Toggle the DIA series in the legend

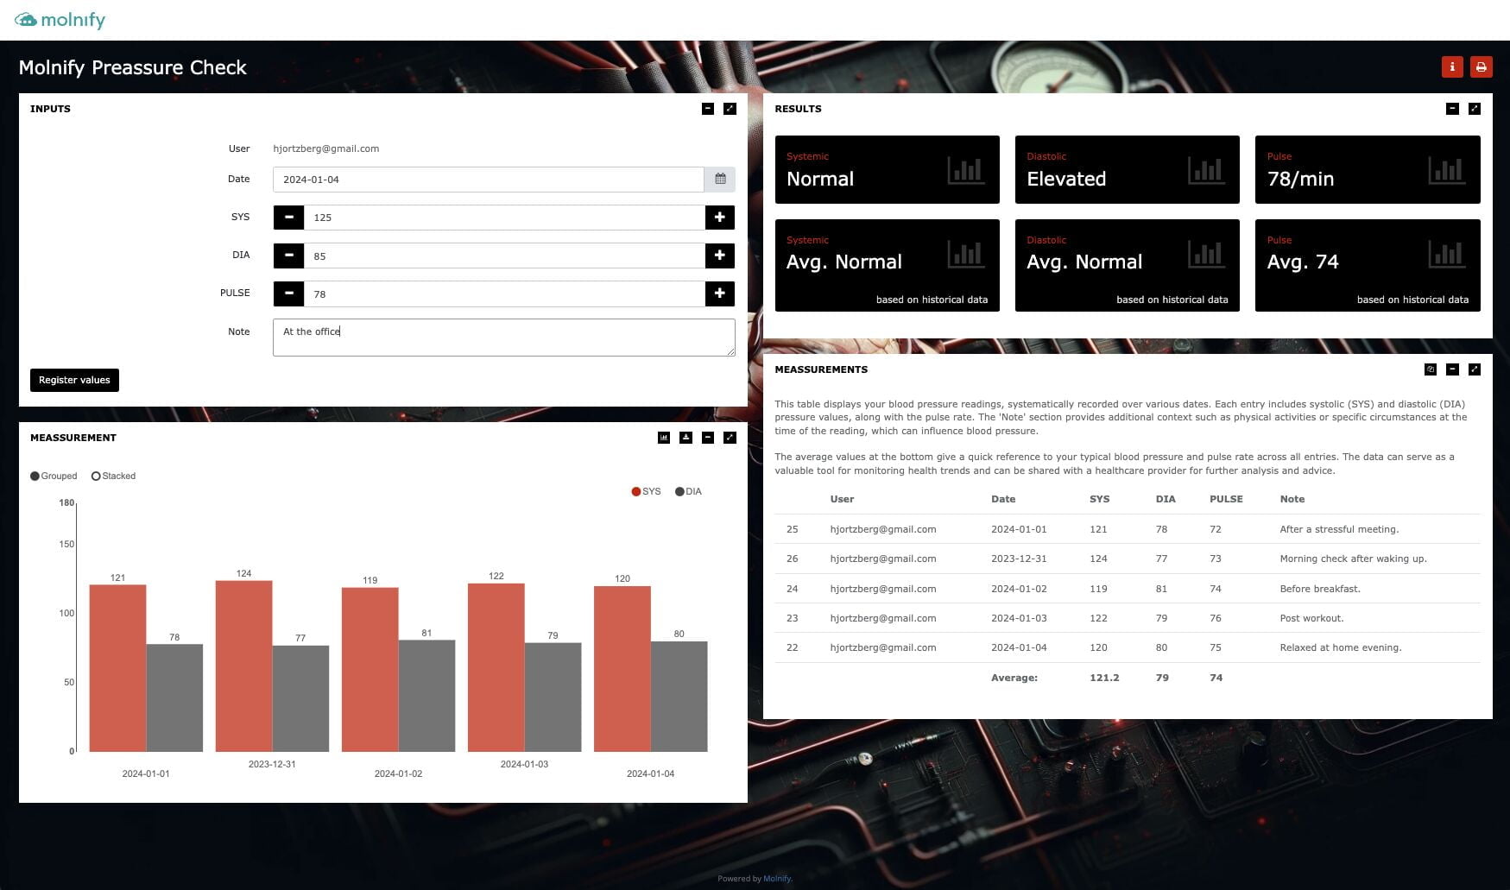click(x=688, y=492)
